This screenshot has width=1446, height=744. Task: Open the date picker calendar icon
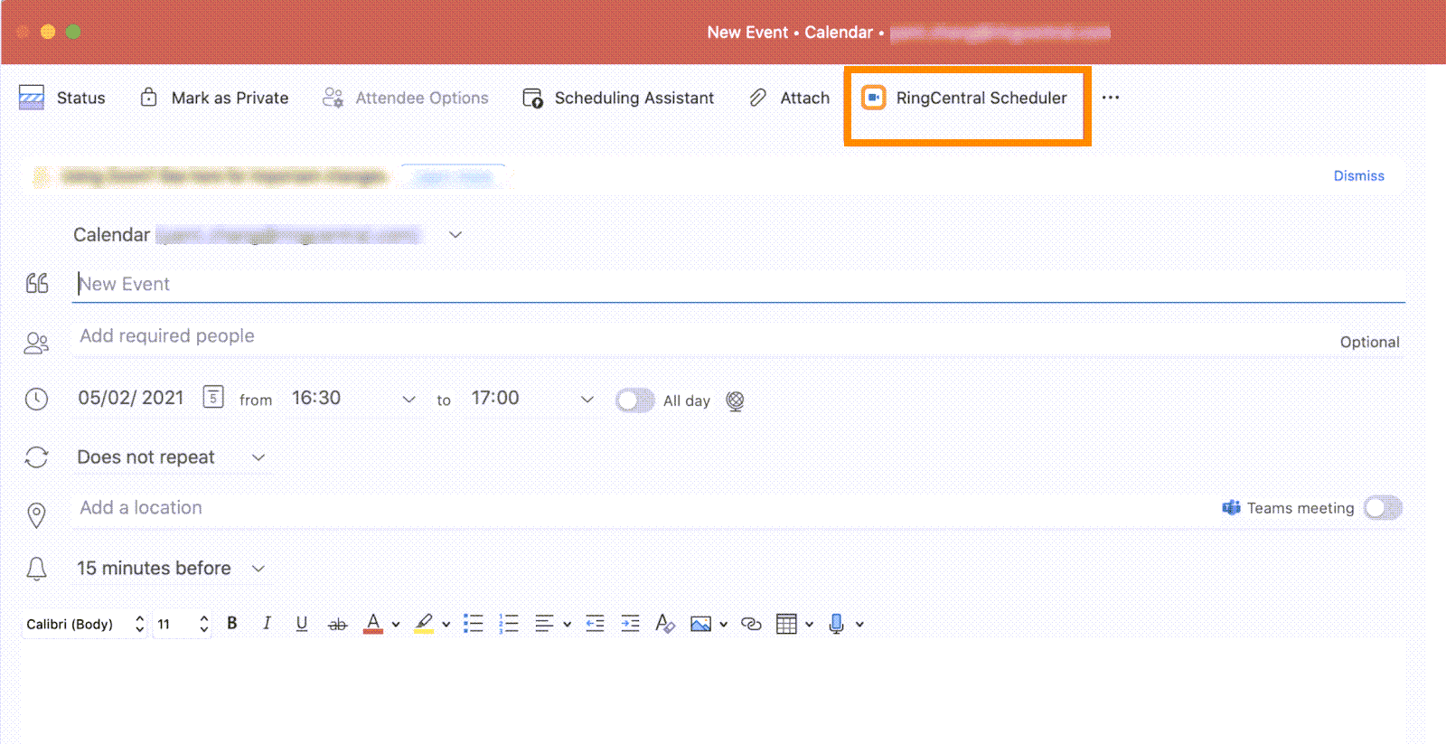(x=213, y=397)
